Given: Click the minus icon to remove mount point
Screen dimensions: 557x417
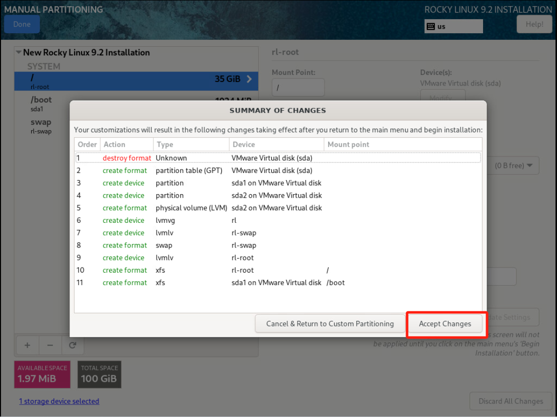Looking at the screenshot, I should click(50, 345).
